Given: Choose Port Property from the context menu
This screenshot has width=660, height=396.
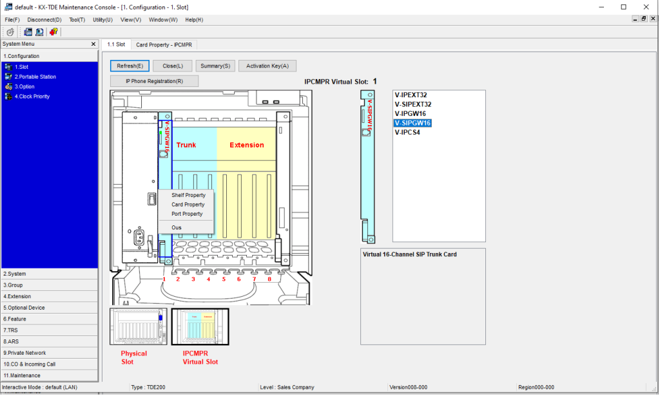Looking at the screenshot, I should click(x=187, y=214).
